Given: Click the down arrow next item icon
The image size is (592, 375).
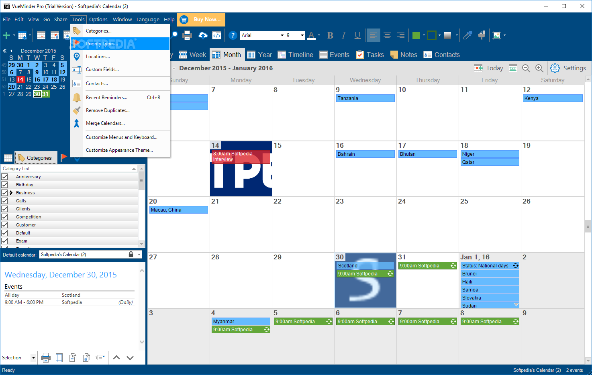Looking at the screenshot, I should click(x=130, y=357).
